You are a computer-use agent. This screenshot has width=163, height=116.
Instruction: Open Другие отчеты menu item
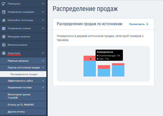pos(16,112)
